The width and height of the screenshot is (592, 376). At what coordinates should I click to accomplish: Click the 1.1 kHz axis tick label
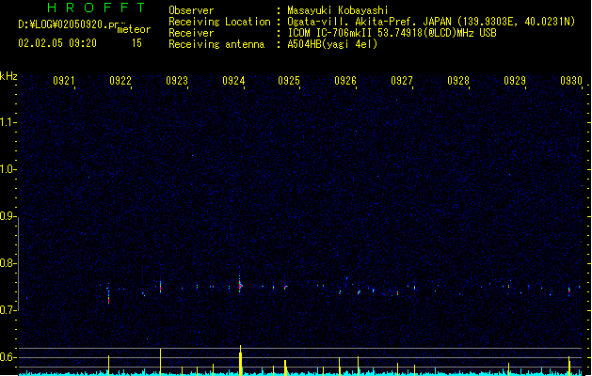coord(8,122)
